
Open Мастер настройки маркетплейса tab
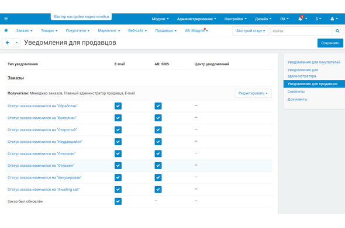point(81,17)
